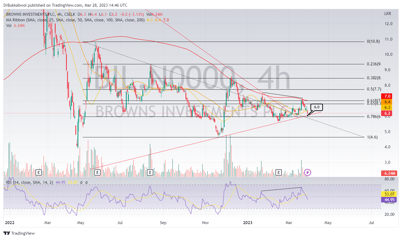The height and width of the screenshot is (239, 402).
Task: Click the purple 44.95 RSI value tag
Action: click(x=389, y=200)
